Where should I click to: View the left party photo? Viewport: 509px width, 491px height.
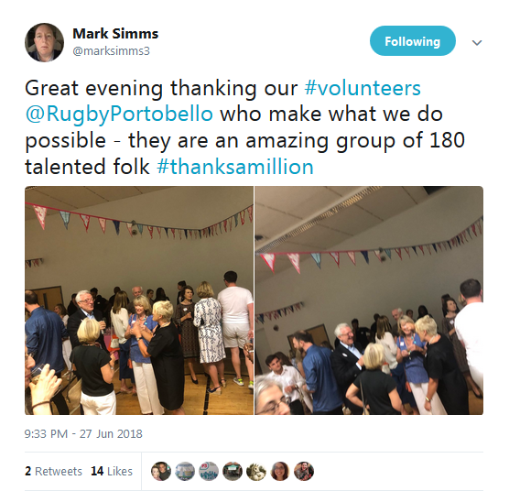click(x=139, y=300)
